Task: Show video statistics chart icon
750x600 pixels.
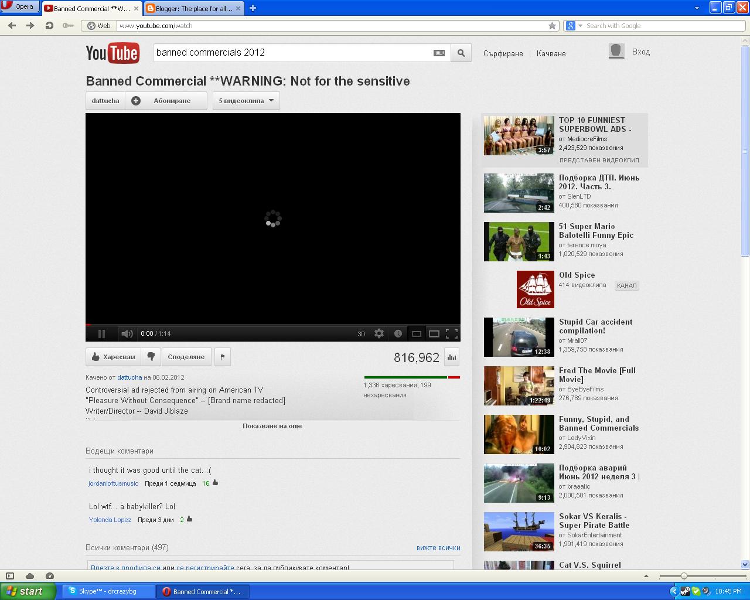Action: click(452, 357)
